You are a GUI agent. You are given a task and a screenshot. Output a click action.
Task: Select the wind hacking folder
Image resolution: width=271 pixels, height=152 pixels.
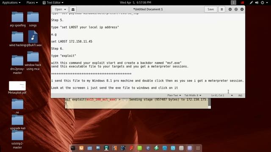tap(17, 39)
